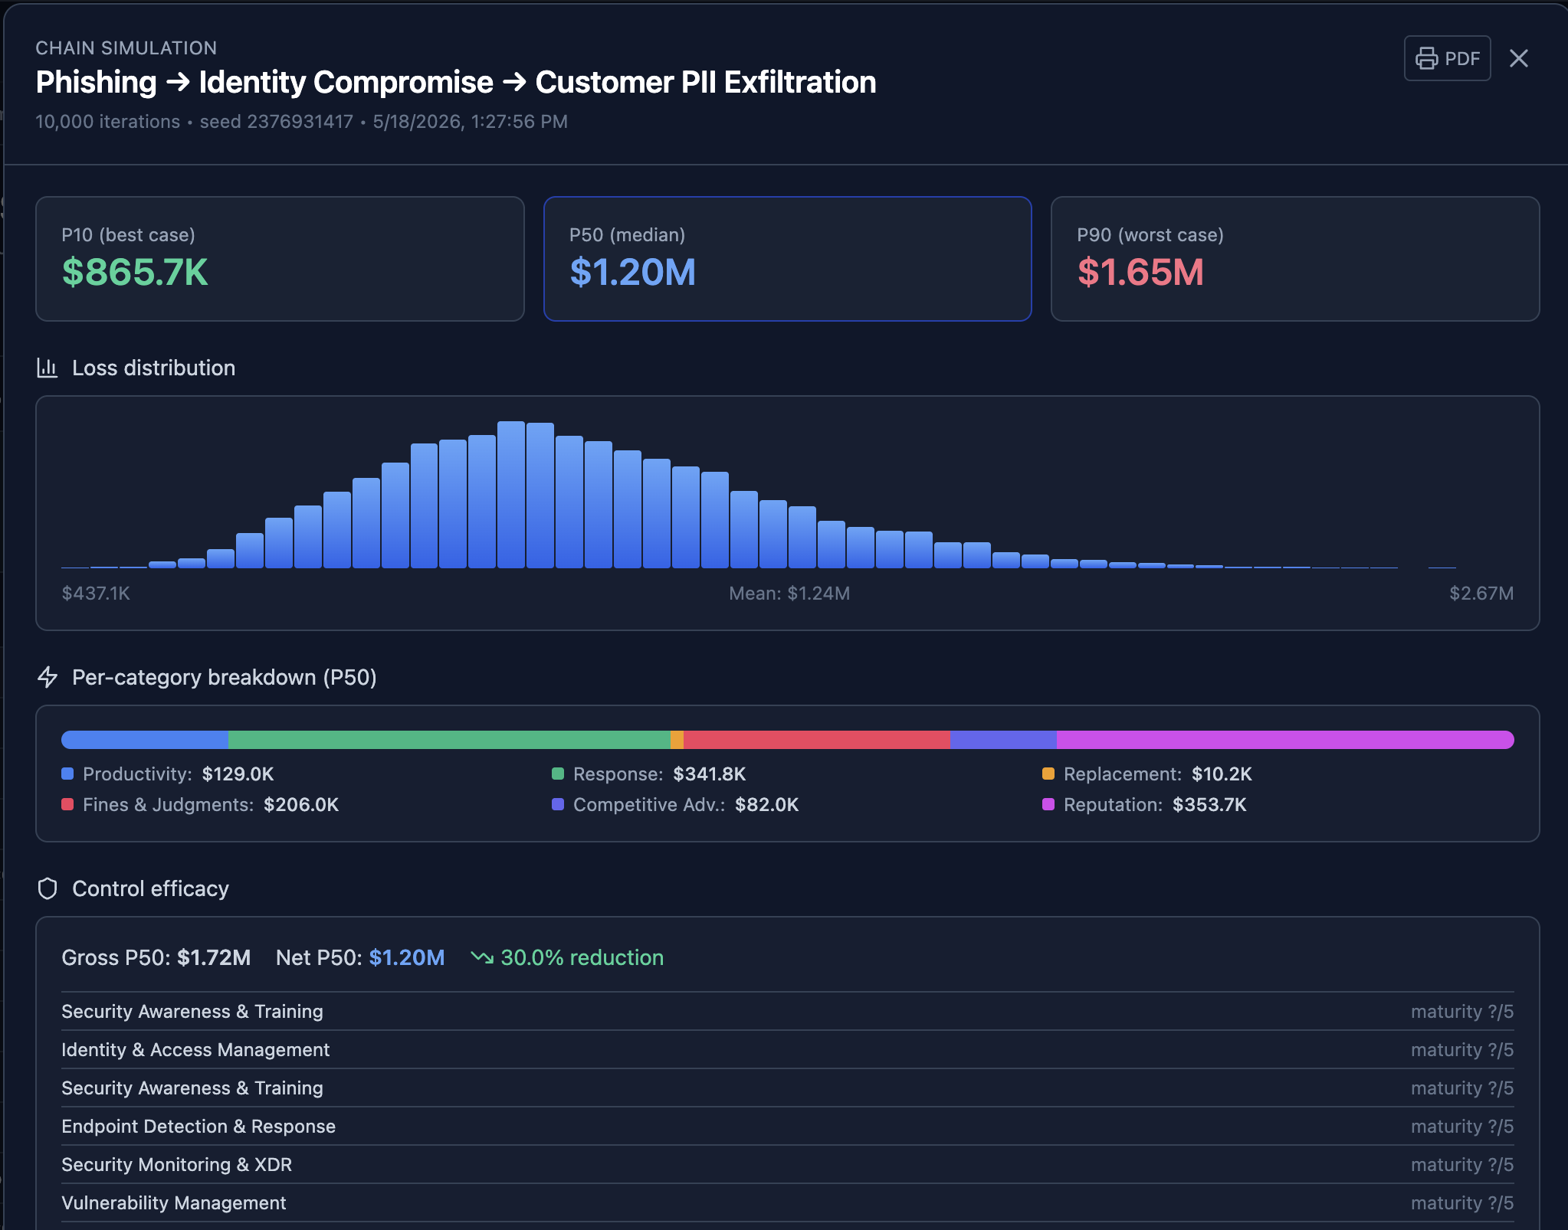The width and height of the screenshot is (1568, 1230).
Task: Click the Competitive Adv.: $82.0K legend entry
Action: 675,804
